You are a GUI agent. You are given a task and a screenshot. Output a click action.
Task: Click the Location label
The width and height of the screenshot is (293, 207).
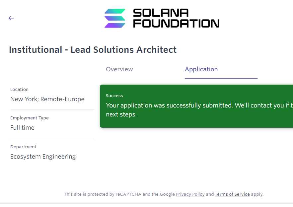click(20, 90)
